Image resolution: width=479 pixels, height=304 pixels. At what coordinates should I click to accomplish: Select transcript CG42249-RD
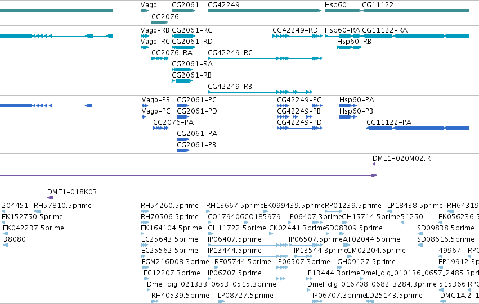[x=295, y=30]
